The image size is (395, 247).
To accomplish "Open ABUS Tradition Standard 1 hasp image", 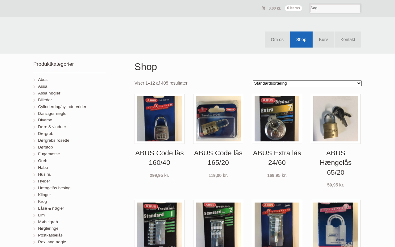I will tap(160, 224).
